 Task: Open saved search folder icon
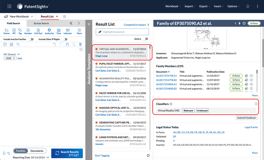pyautogui.click(x=5, y=45)
